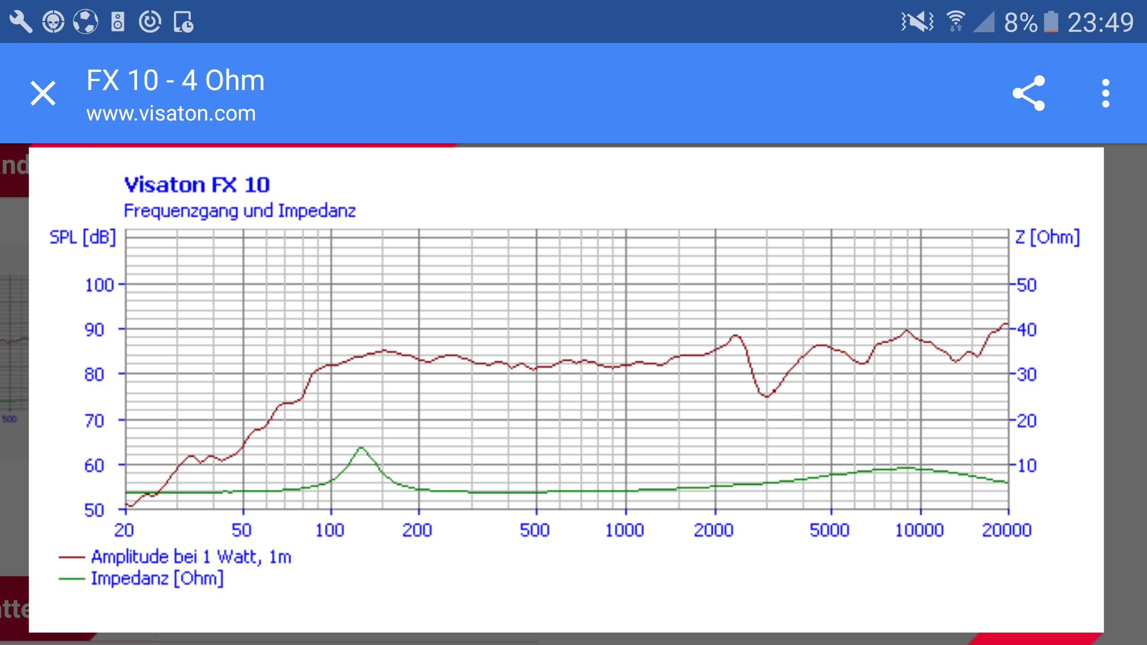Tap the wrench icon in status bar
This screenshot has width=1147, height=645.
click(x=21, y=21)
